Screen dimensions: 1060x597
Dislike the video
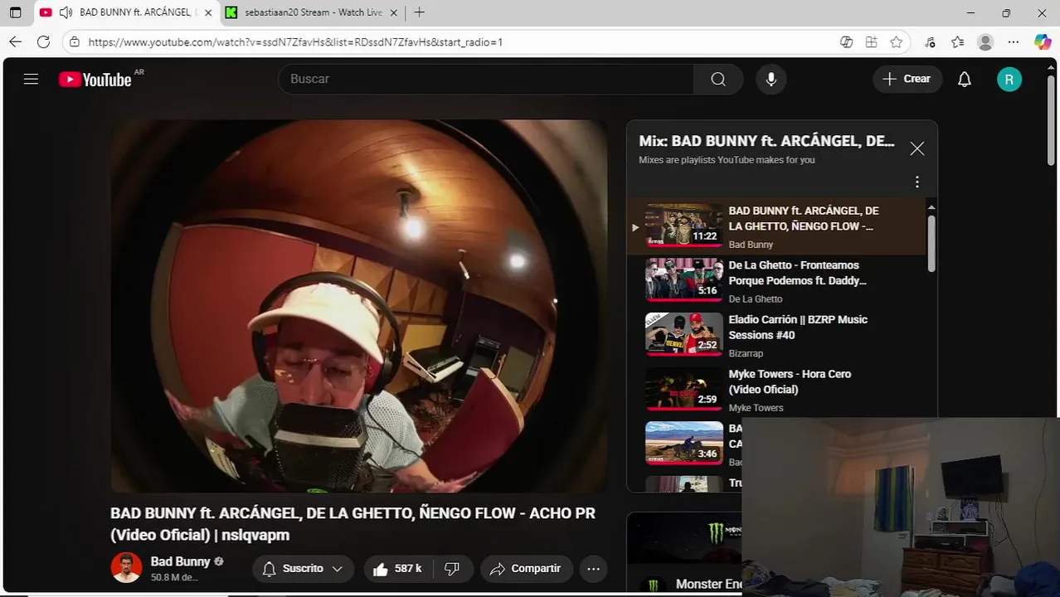click(452, 569)
